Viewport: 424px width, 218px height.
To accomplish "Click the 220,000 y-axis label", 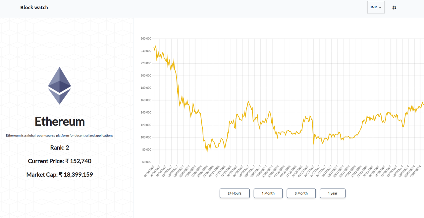I will click(146, 63).
